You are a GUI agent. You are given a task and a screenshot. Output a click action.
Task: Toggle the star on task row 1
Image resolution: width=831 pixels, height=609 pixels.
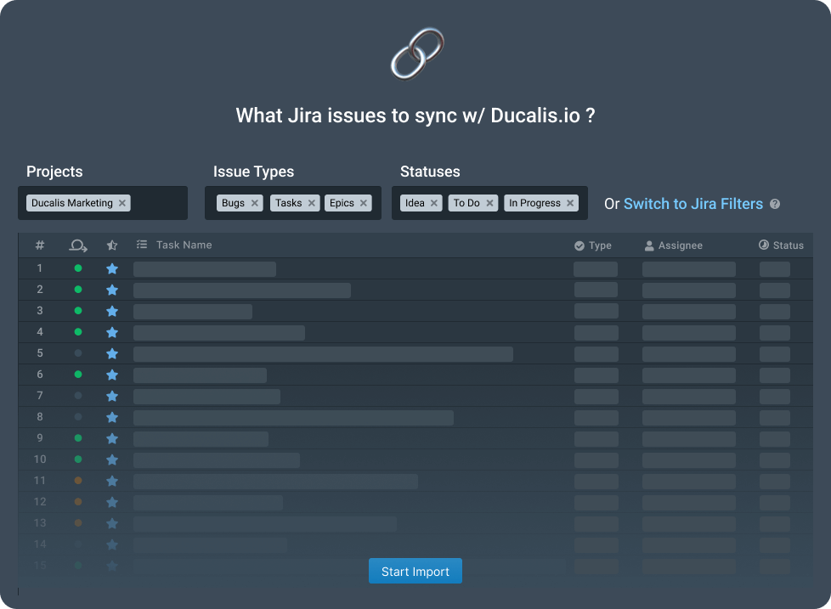pos(112,268)
